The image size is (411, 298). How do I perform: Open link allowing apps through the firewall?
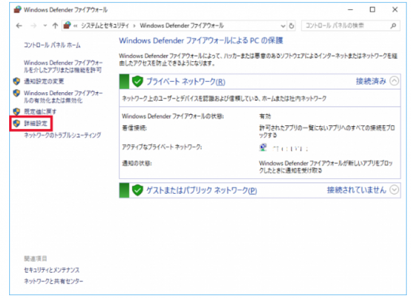[x=63, y=66]
